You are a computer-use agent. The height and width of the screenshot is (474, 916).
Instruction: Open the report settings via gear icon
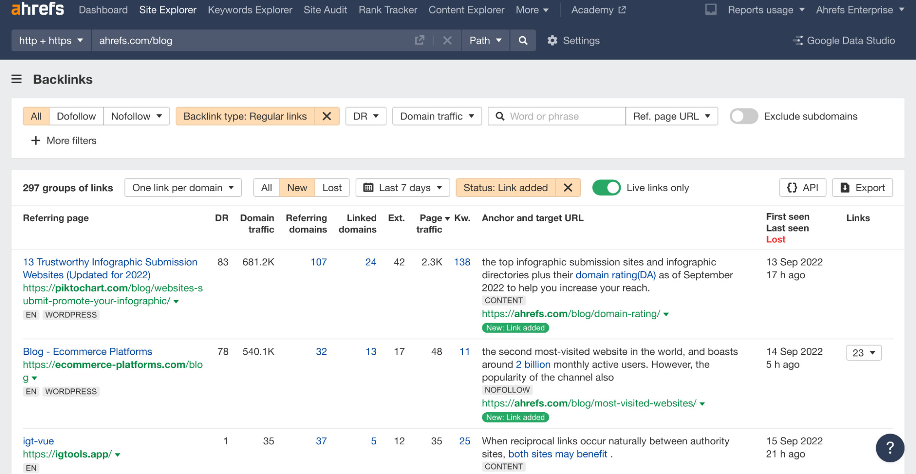[x=553, y=40]
